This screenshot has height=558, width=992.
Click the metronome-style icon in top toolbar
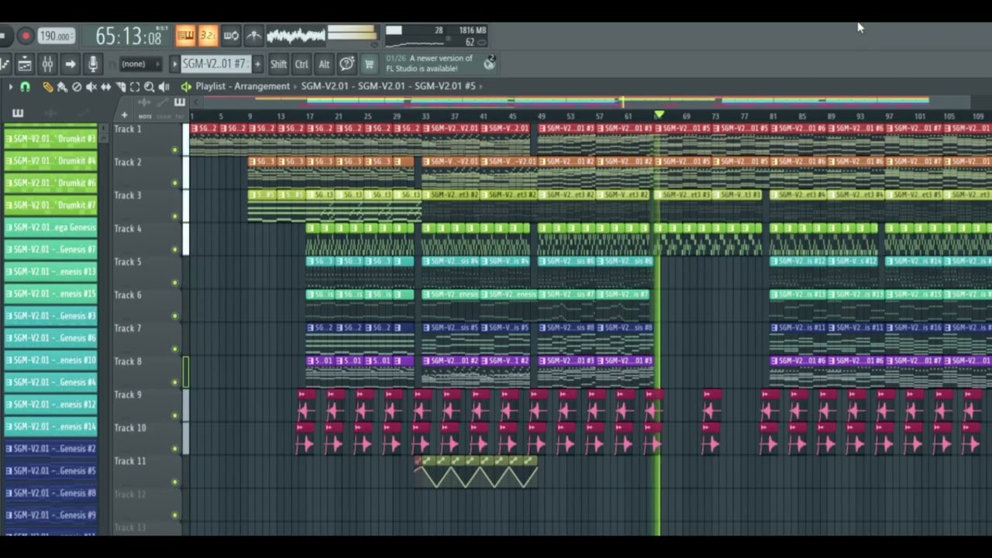(253, 35)
